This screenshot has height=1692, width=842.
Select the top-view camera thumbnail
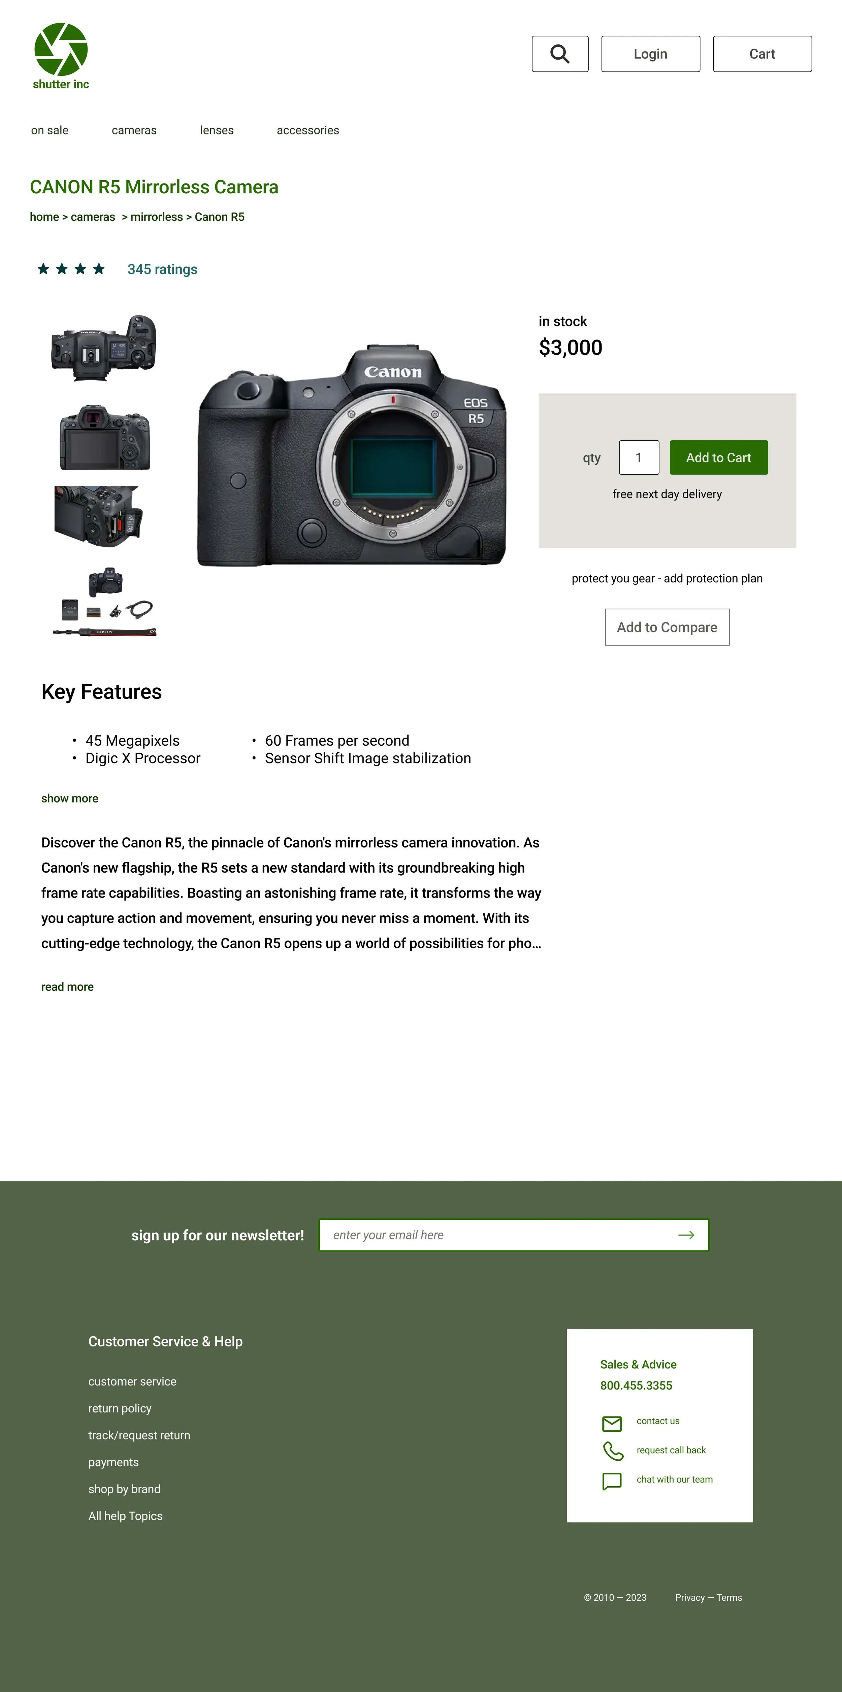pos(104,348)
